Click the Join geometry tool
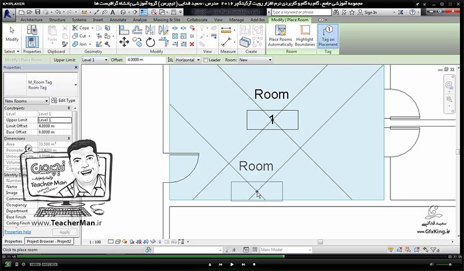 tap(79, 44)
